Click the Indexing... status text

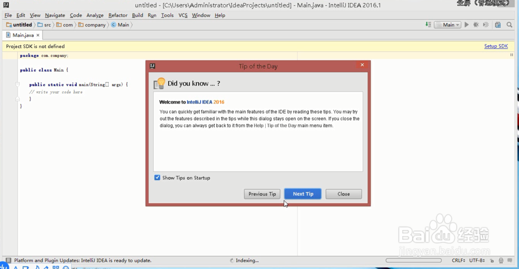247,260
